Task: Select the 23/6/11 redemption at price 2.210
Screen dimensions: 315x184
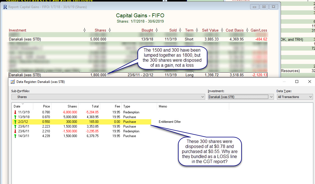Action: pos(81,131)
